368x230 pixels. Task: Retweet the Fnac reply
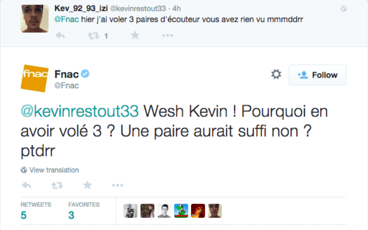click(x=57, y=185)
